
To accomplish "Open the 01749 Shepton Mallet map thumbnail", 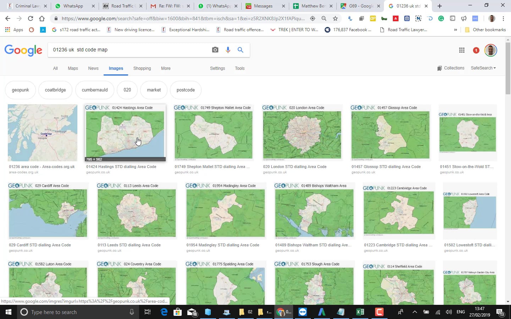I will [213, 133].
